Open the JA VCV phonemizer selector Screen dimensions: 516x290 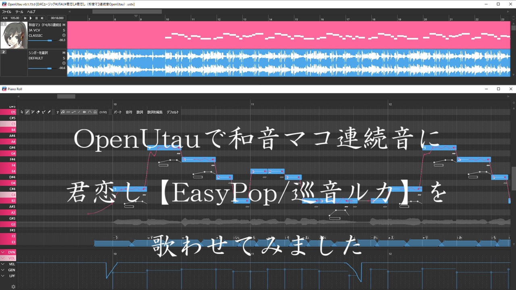[34, 30]
